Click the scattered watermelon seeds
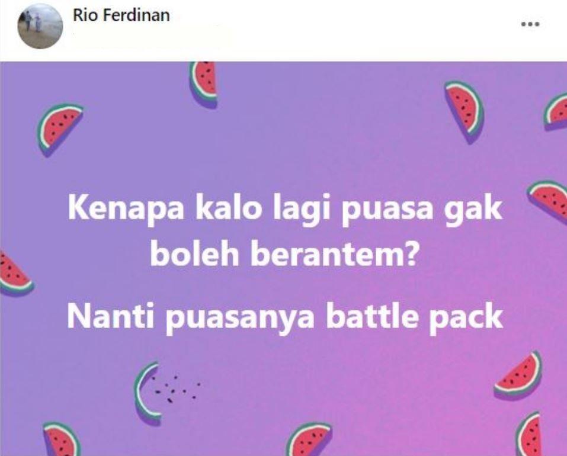The image size is (567, 456). (x=175, y=390)
